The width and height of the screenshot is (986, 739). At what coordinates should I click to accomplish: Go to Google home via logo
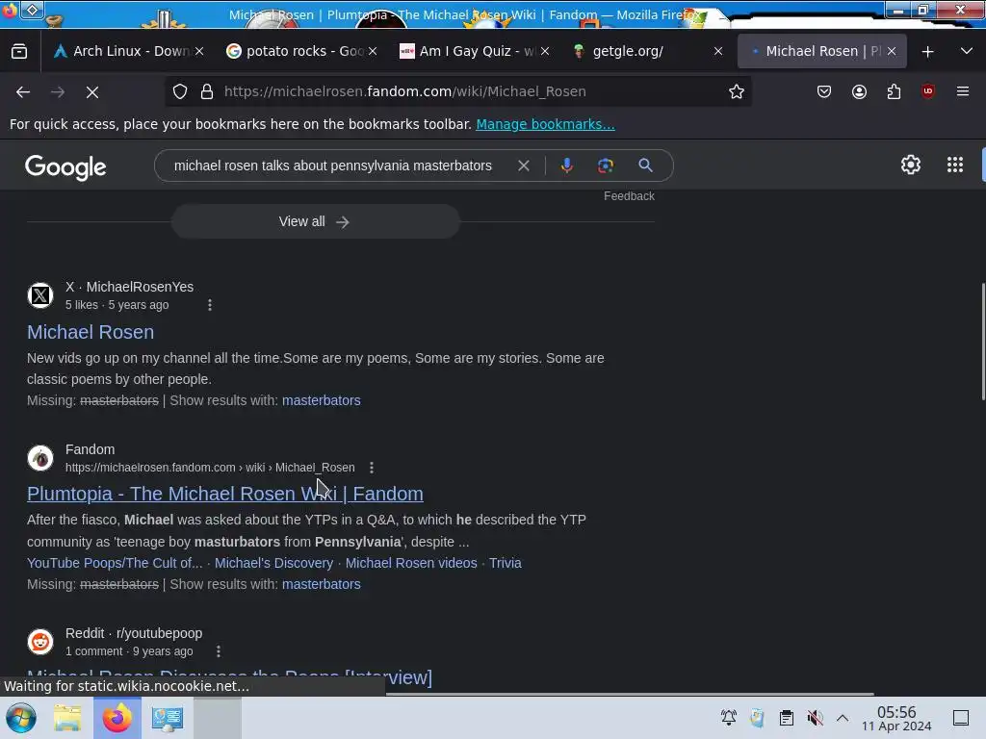65,167
